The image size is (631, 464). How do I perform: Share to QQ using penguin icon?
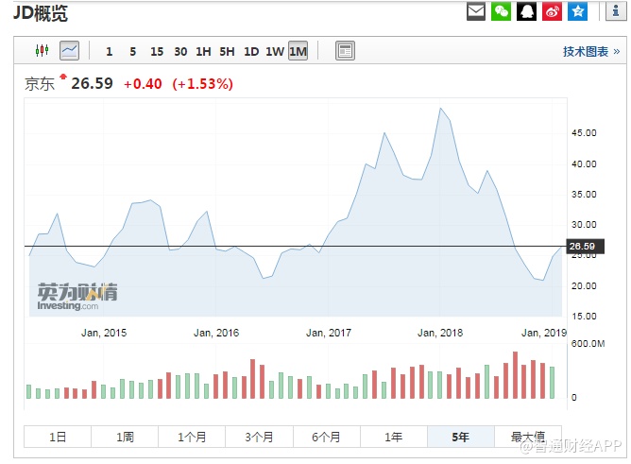point(527,11)
